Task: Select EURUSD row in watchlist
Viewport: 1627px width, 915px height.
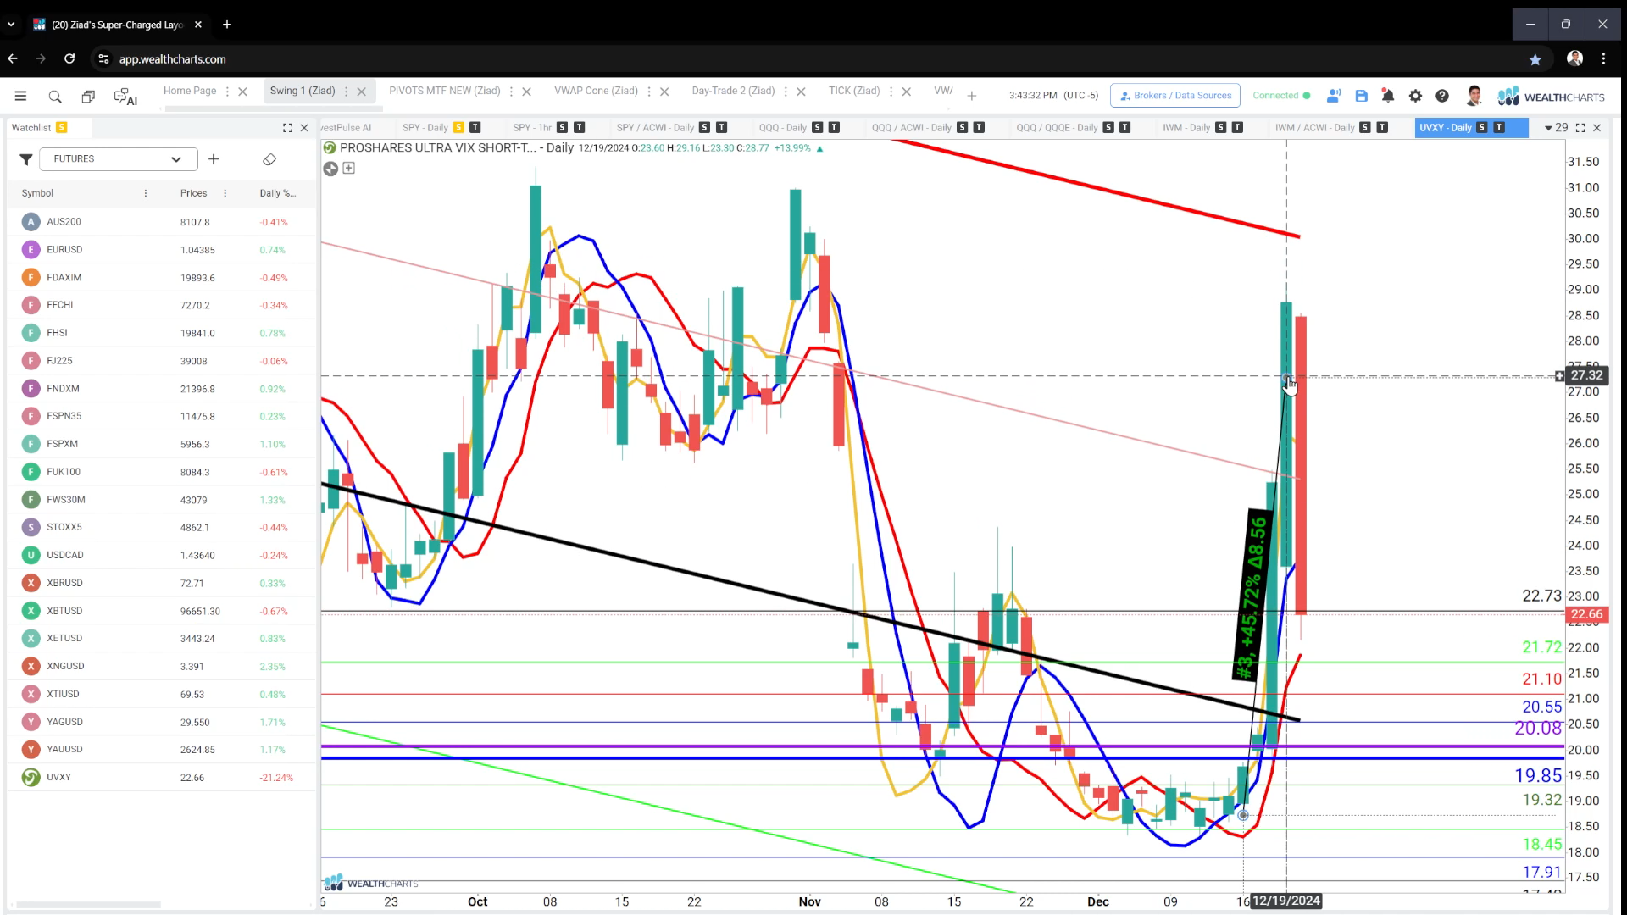Action: (161, 250)
